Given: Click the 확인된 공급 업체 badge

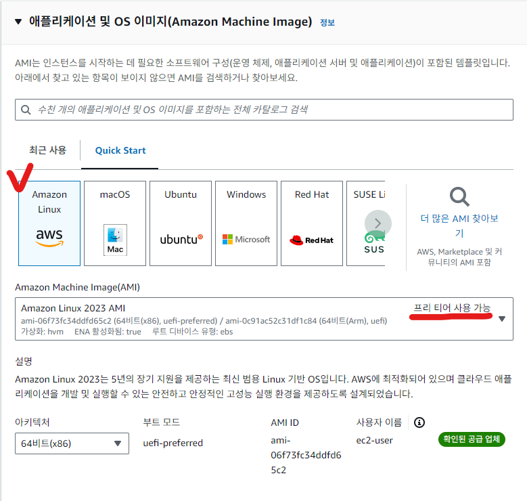Looking at the screenshot, I should tap(472, 439).
